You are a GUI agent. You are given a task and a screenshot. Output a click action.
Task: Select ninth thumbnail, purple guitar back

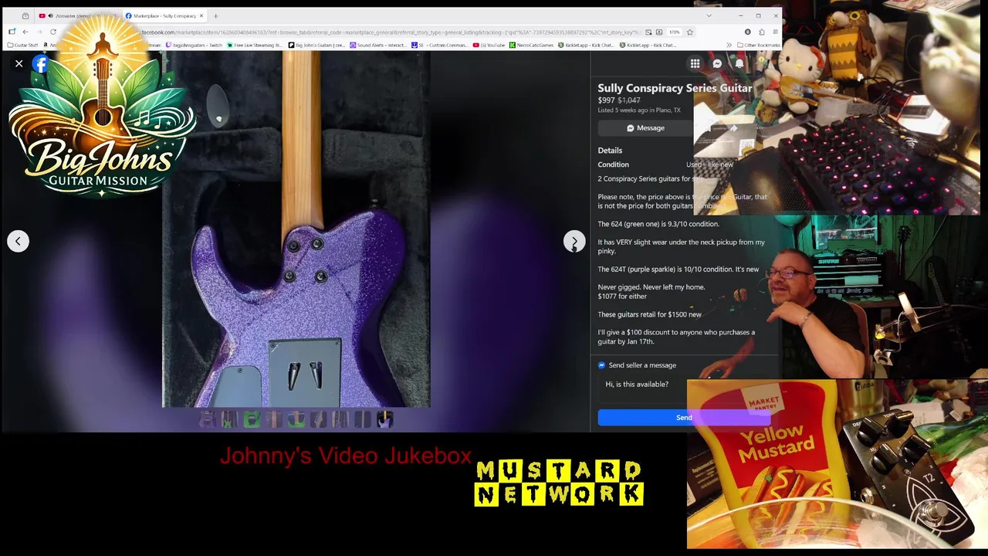pyautogui.click(x=385, y=419)
